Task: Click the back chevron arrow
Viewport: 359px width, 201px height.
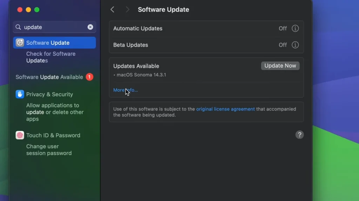Action: [x=112, y=9]
